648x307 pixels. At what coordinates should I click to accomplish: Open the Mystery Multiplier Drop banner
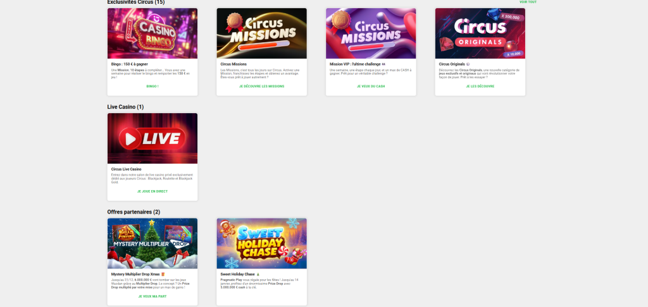[153, 243]
